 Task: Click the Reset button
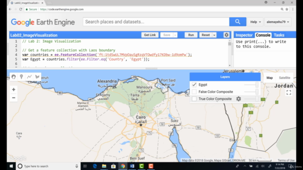point(205,35)
